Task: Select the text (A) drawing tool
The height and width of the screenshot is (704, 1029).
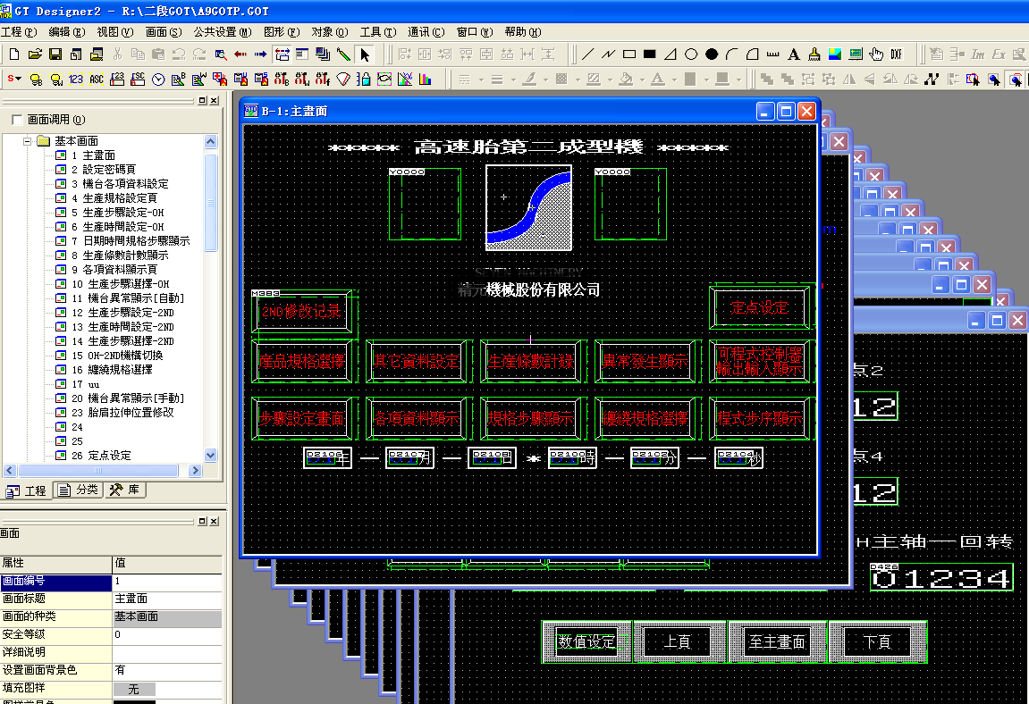Action: (x=793, y=54)
